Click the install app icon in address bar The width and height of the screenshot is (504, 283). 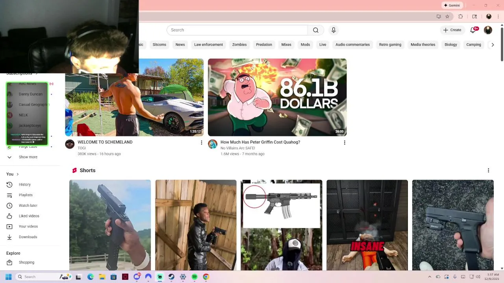[439, 17]
